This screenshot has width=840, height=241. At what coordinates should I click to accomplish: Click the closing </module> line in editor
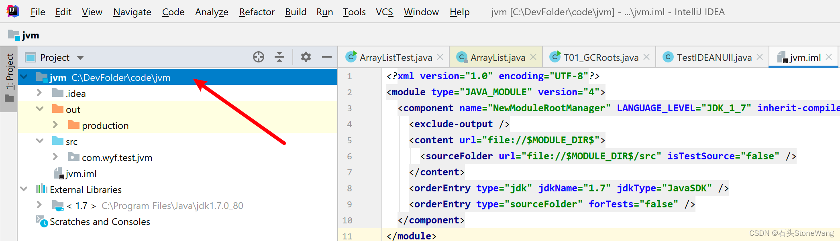(412, 236)
